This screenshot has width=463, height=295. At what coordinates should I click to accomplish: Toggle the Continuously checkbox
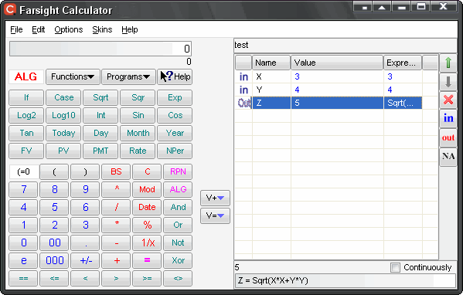click(395, 267)
